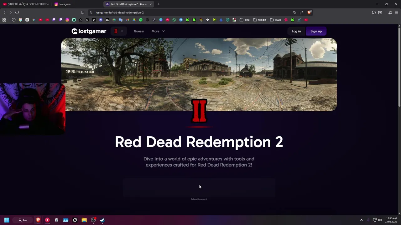
Task: Open the last YouTube bookmark after oyun folder
Action: point(306,20)
